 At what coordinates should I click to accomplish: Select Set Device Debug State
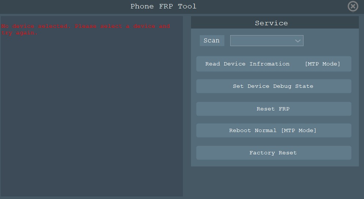274,86
